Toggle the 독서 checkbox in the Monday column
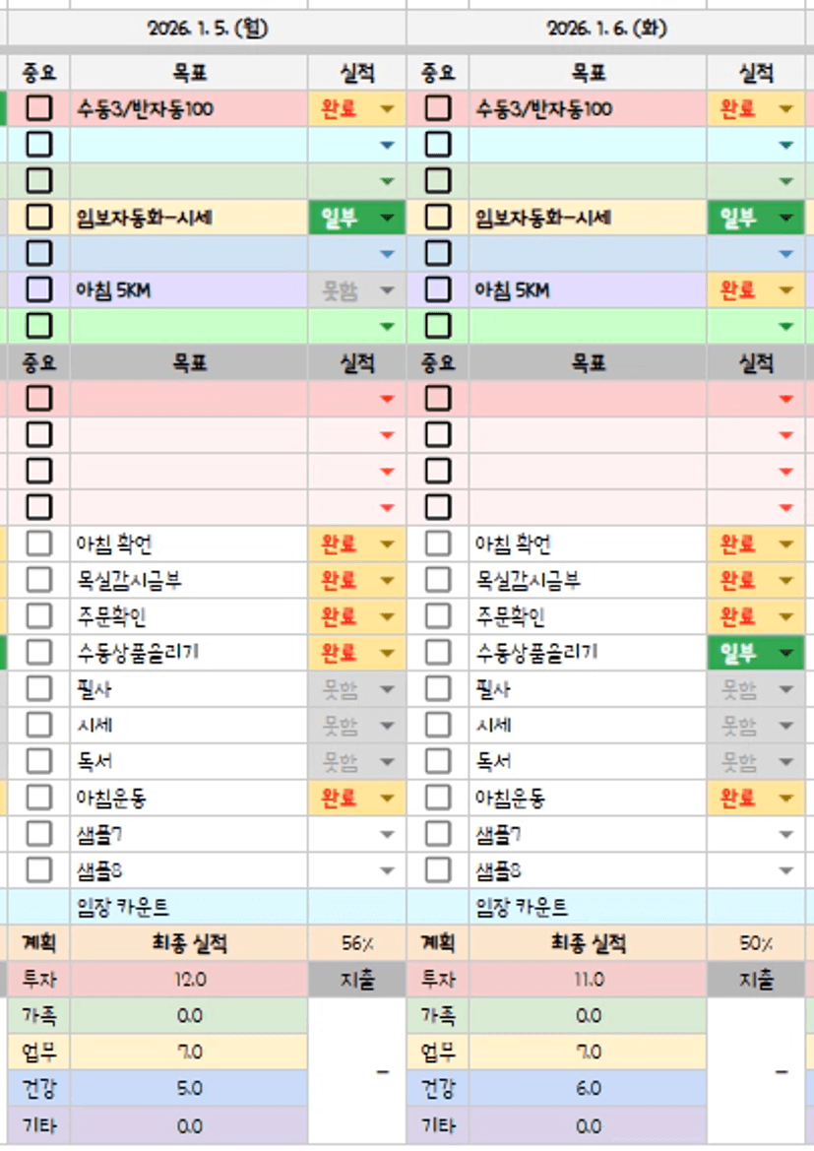 tap(39, 761)
